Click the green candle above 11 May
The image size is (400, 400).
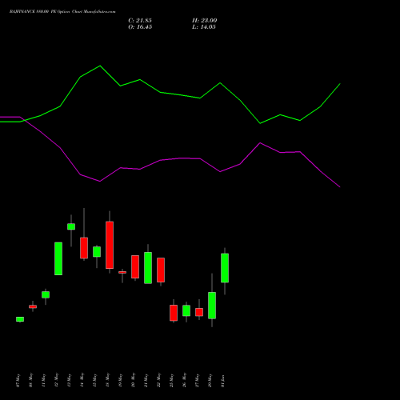[x=46, y=294]
